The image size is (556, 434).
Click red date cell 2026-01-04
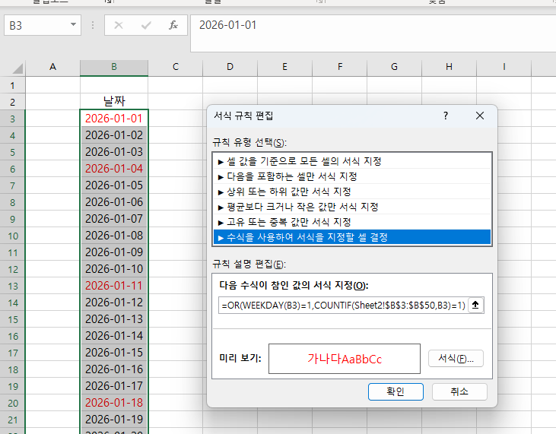[x=114, y=169]
